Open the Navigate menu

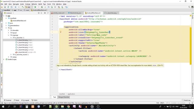click(x=16, y=4)
